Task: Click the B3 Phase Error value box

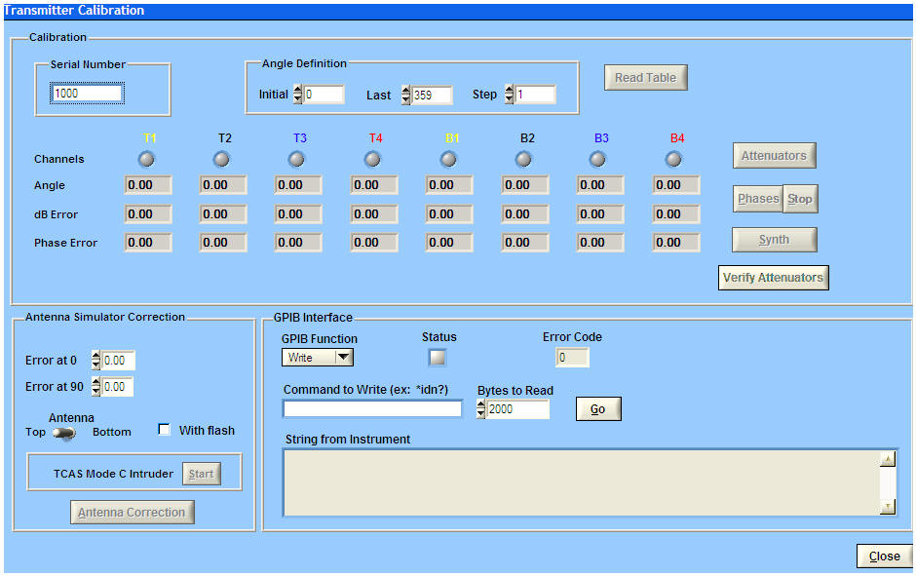Action: (x=600, y=243)
